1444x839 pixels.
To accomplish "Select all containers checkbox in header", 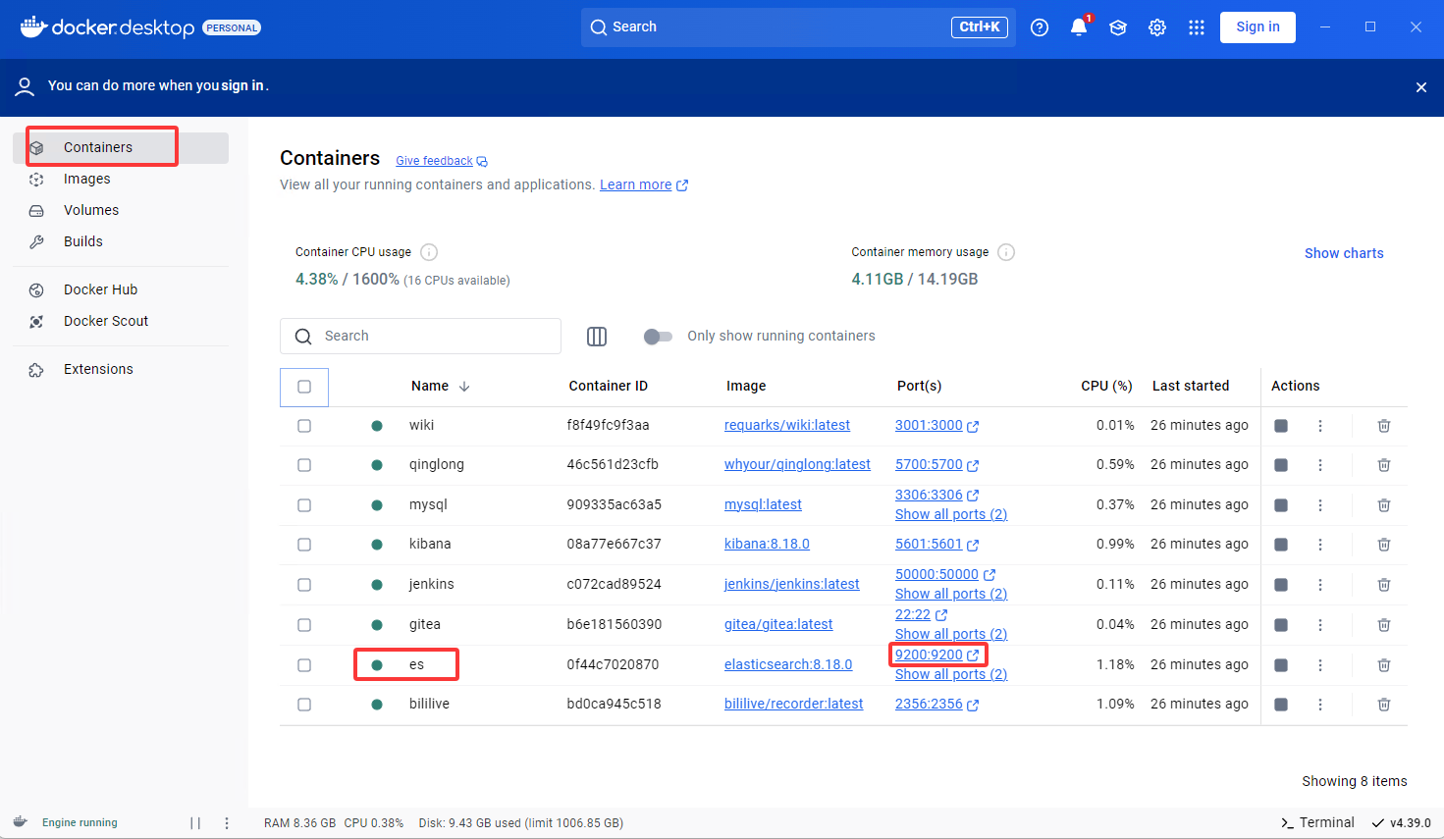I will 304,387.
